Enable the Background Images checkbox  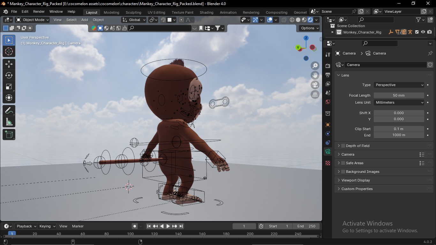pos(343,172)
